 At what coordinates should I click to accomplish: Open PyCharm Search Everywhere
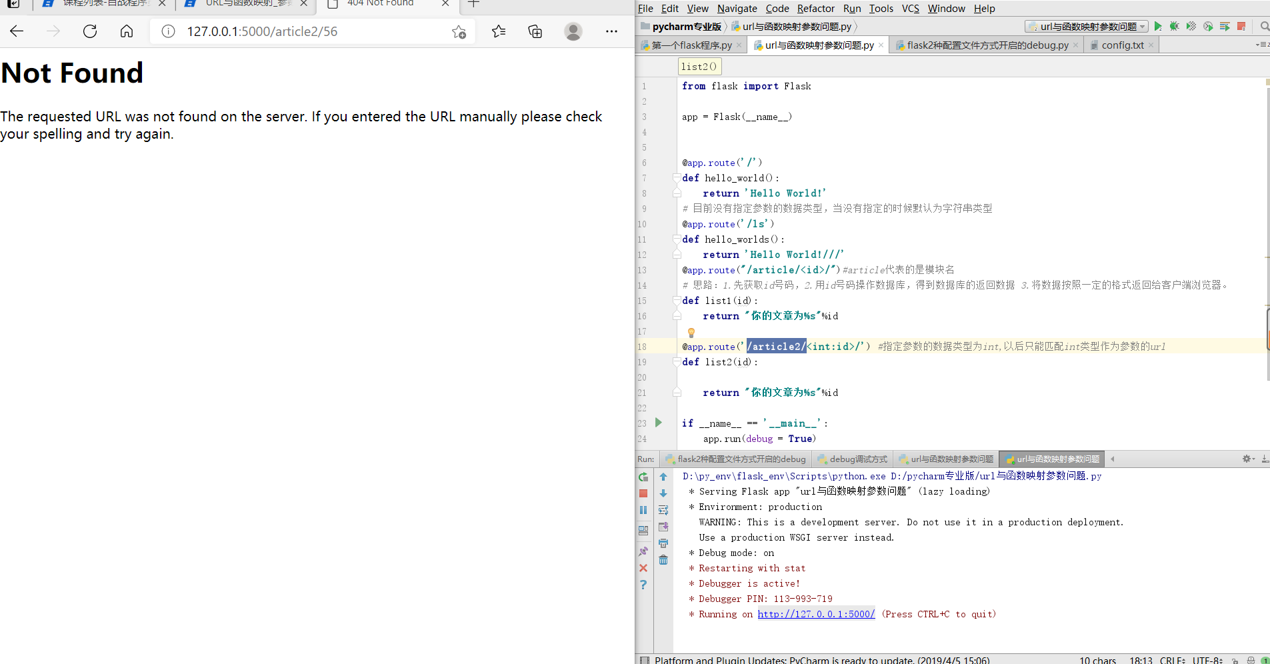(x=1264, y=26)
